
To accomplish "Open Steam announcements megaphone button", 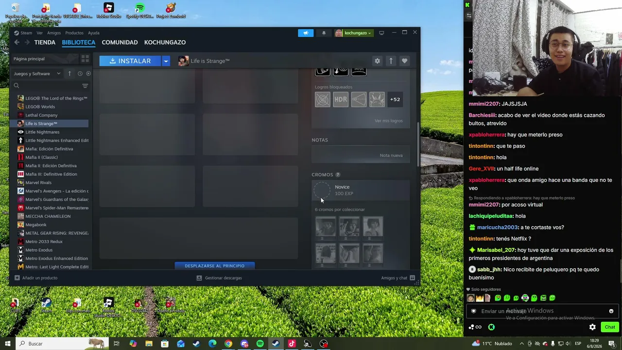I will (x=306, y=33).
